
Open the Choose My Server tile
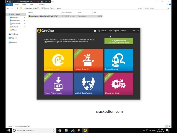119,84
